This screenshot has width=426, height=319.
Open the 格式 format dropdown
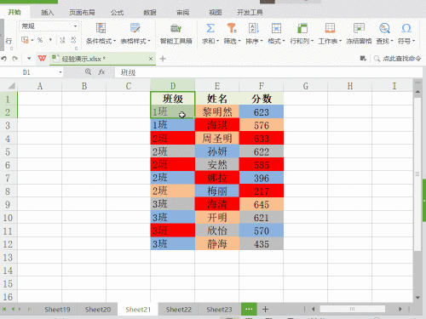[276, 41]
